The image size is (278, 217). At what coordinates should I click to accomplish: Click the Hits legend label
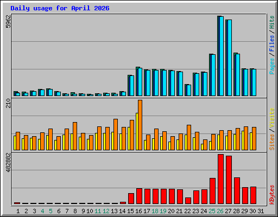point(271,22)
